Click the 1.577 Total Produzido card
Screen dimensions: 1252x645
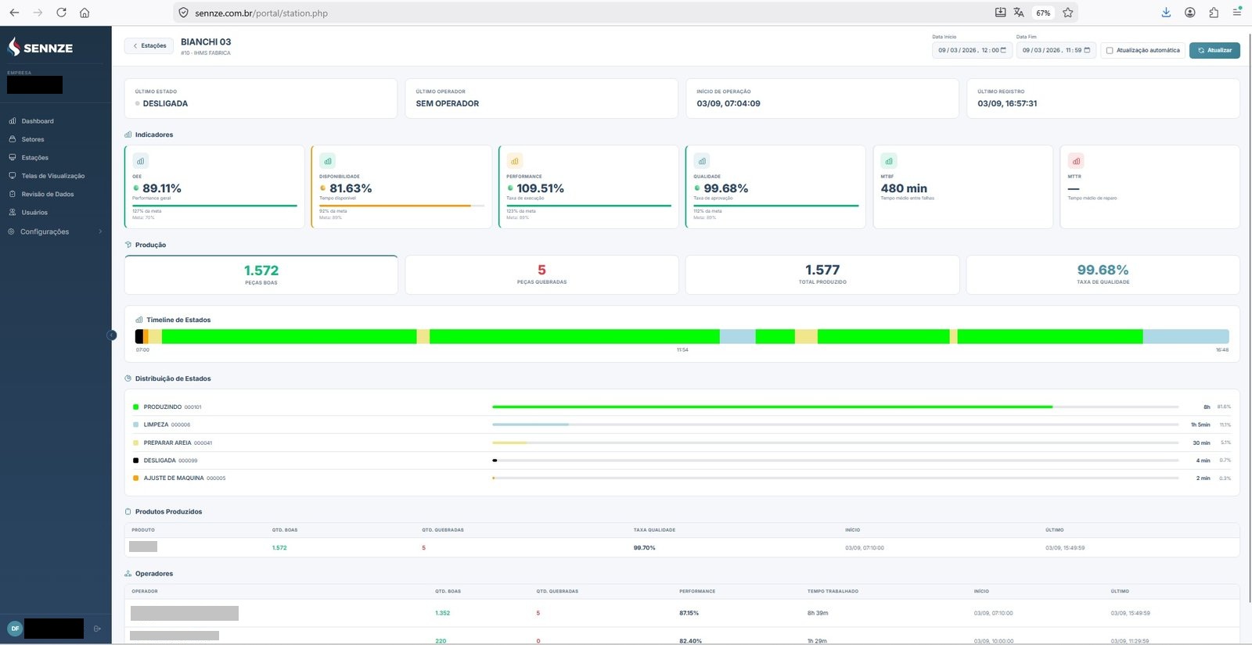pos(822,274)
